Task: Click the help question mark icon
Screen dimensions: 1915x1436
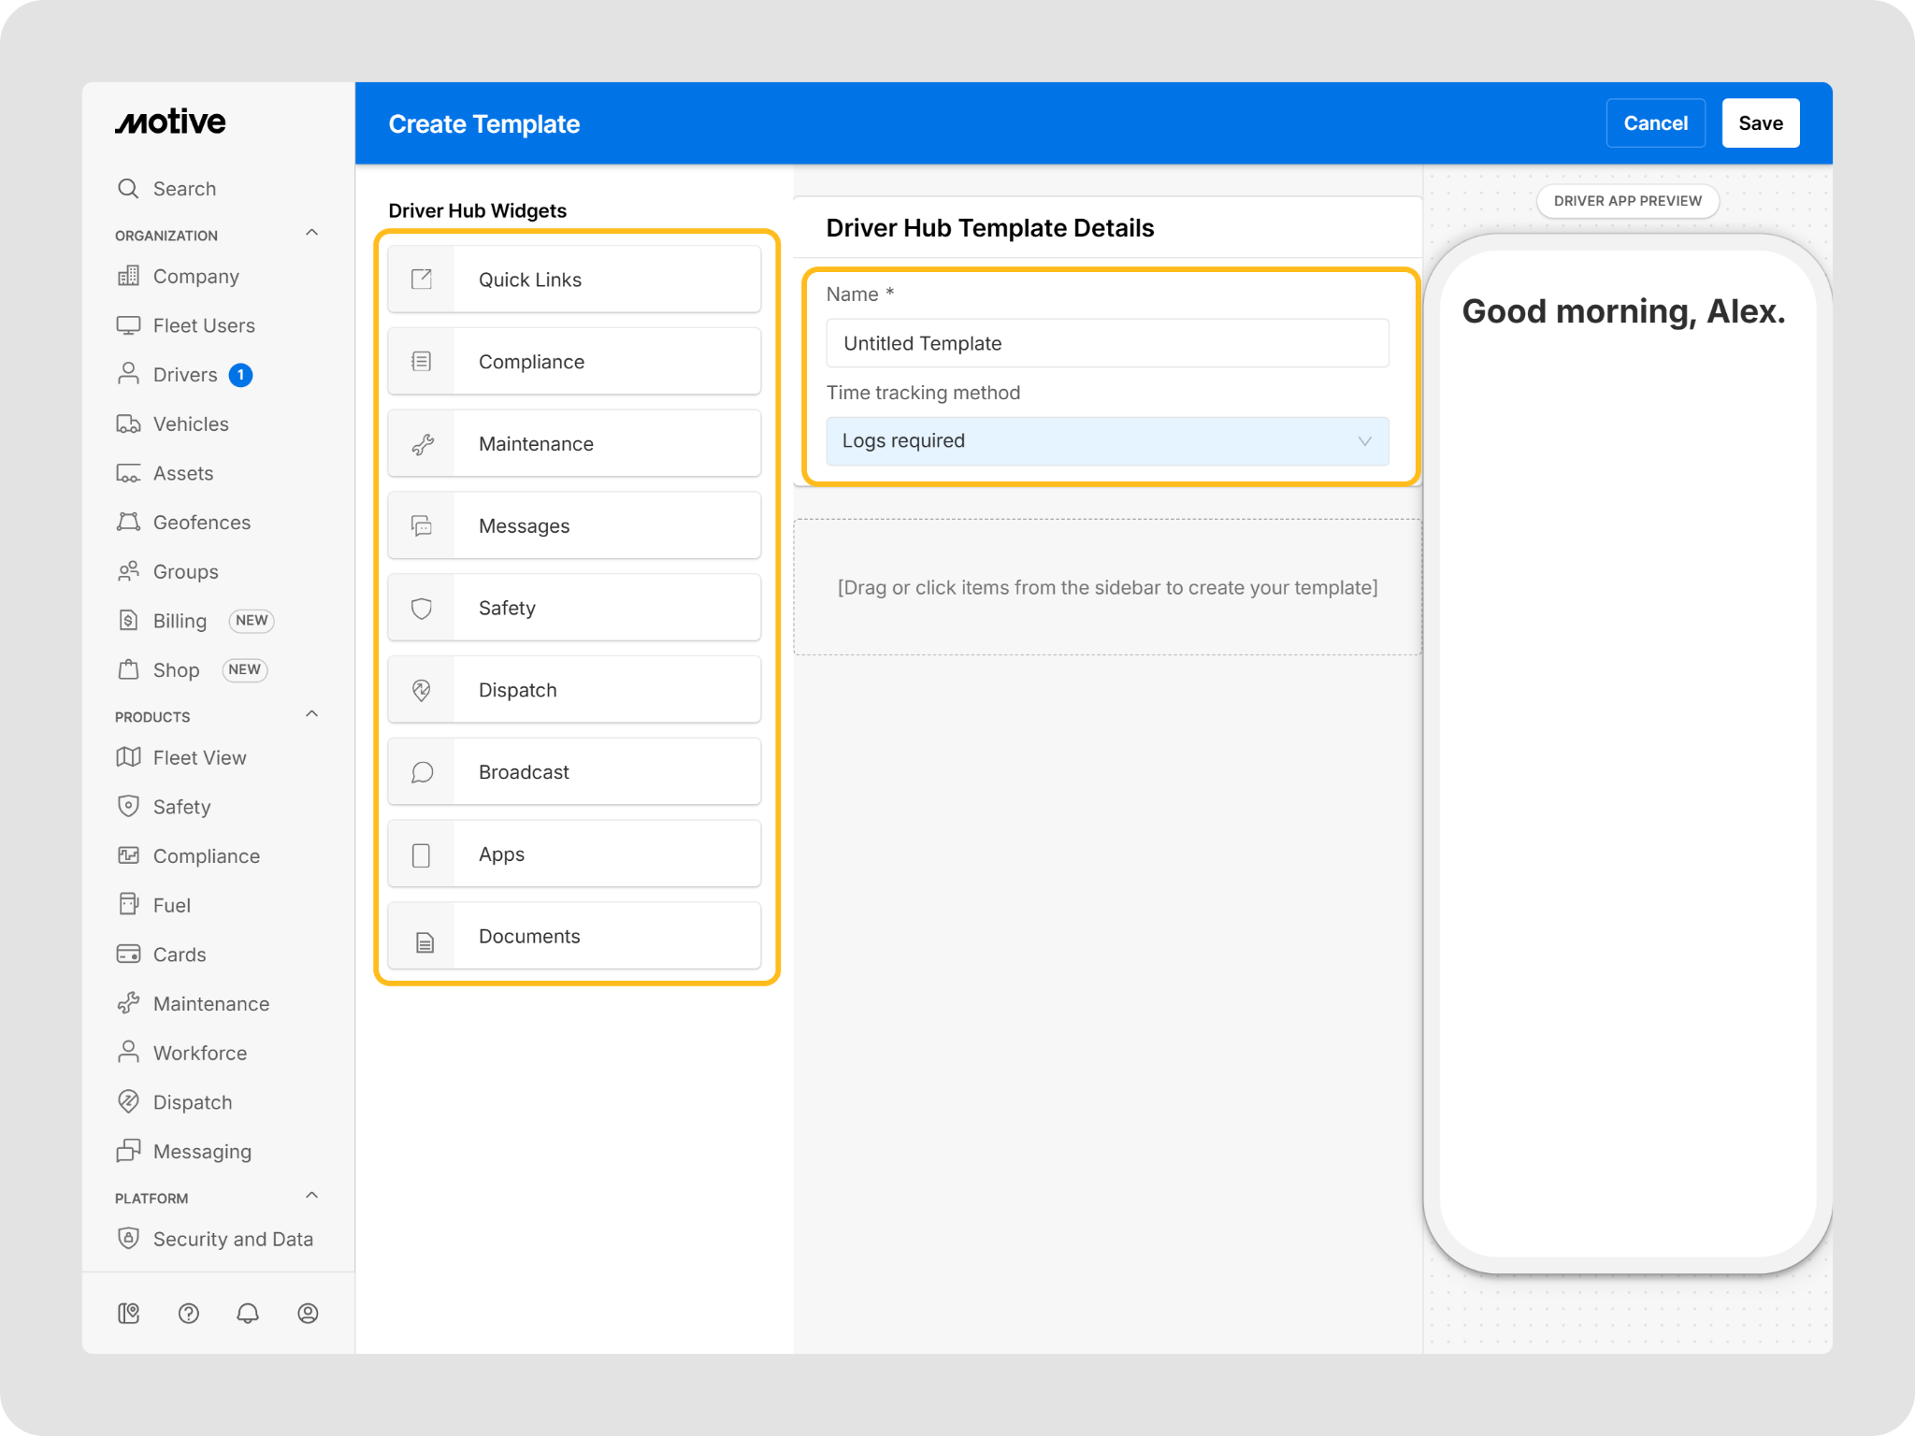Action: tap(188, 1314)
